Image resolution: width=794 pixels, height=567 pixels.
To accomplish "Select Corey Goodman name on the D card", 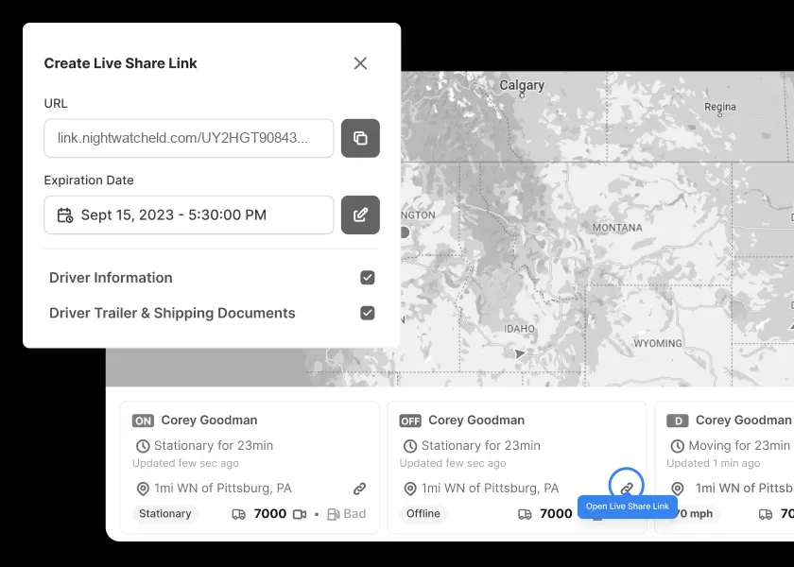I will (x=743, y=421).
